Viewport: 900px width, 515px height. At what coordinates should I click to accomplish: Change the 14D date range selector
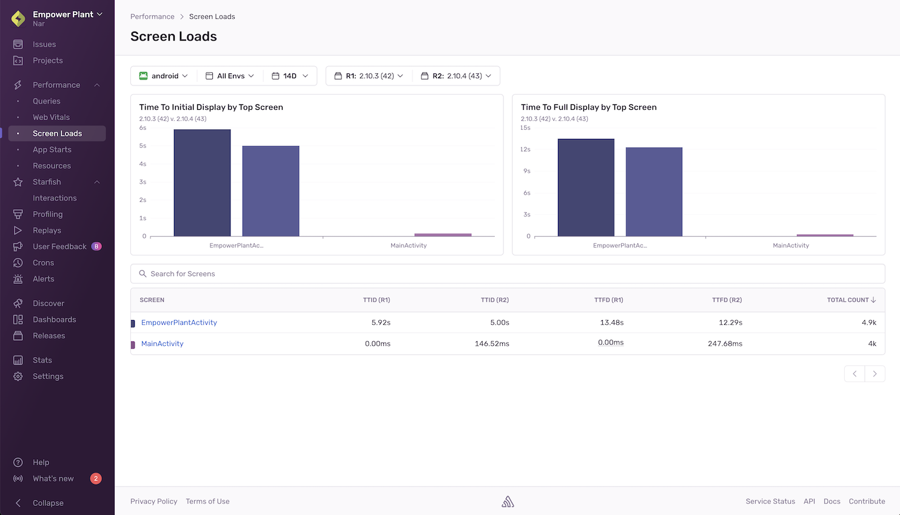(x=290, y=76)
